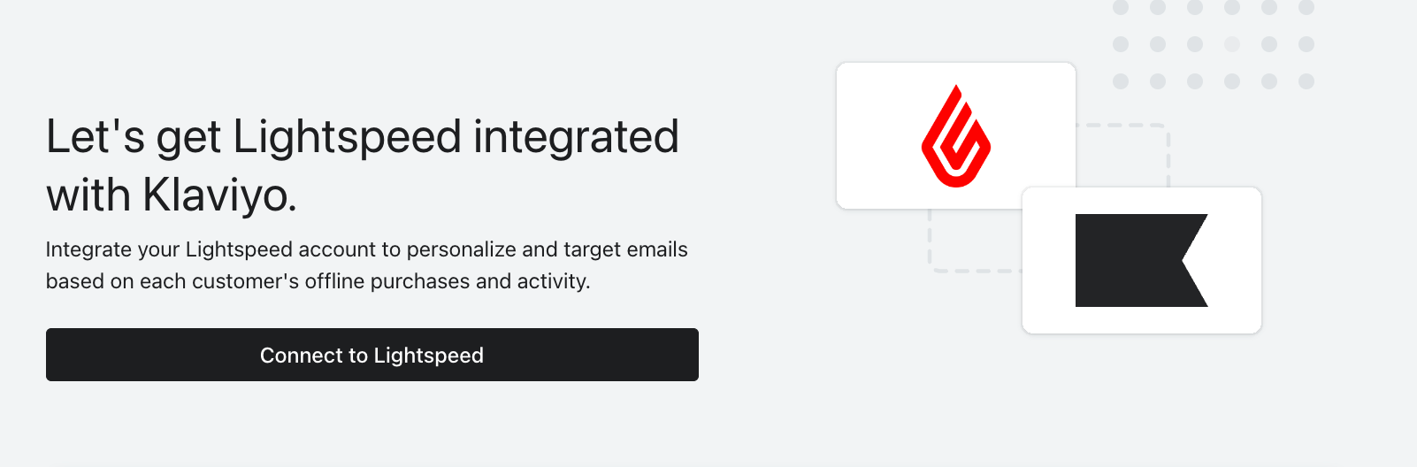
Task: Click the word "Lightspeed" in the heading
Action: 347,138
